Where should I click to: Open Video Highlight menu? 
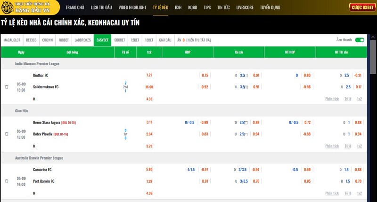[132, 8]
